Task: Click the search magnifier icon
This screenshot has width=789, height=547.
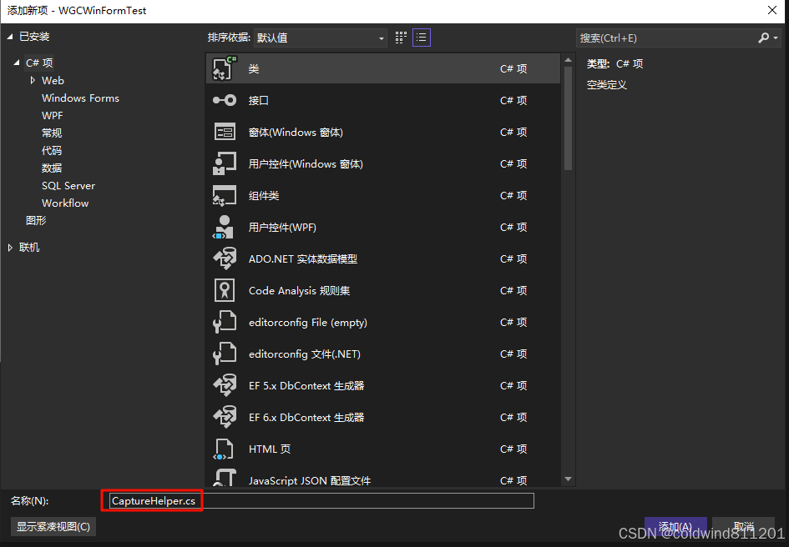Action: [763, 38]
